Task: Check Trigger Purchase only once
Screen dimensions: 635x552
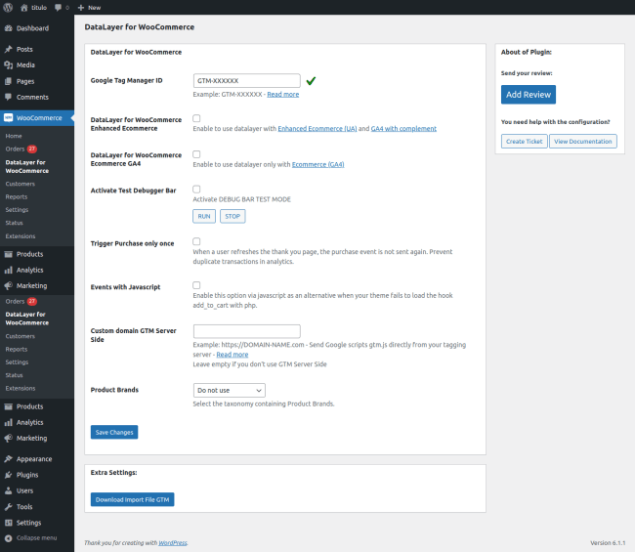Action: (196, 241)
